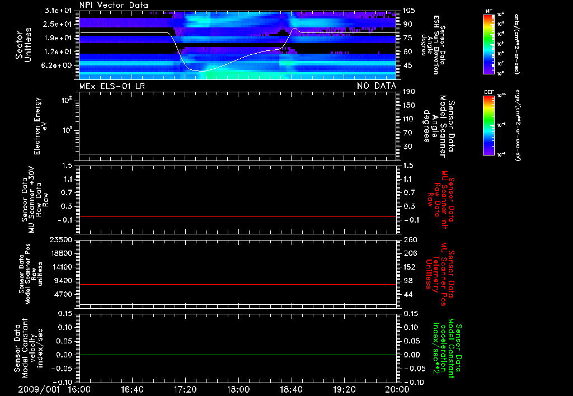This screenshot has width=573, height=396.
Task: Click the "Sector Unitless" axis title
Action: 24,45
